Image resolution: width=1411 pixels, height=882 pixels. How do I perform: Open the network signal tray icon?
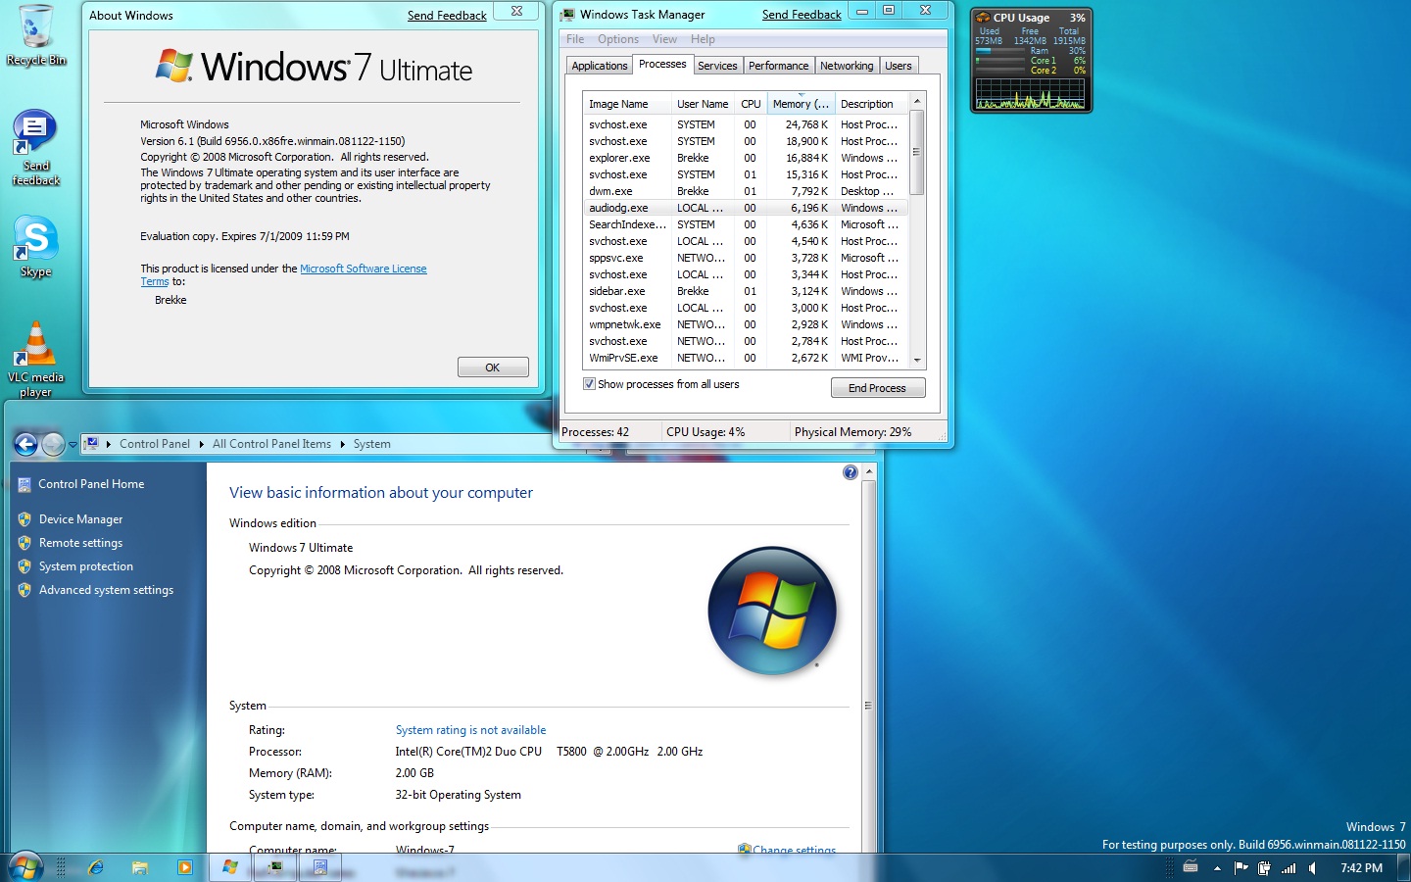pos(1289,867)
